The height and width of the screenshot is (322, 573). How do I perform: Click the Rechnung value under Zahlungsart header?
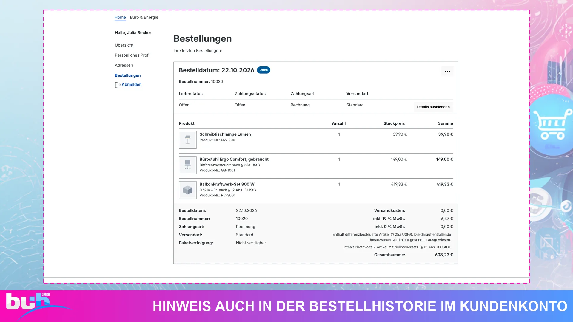(x=300, y=105)
